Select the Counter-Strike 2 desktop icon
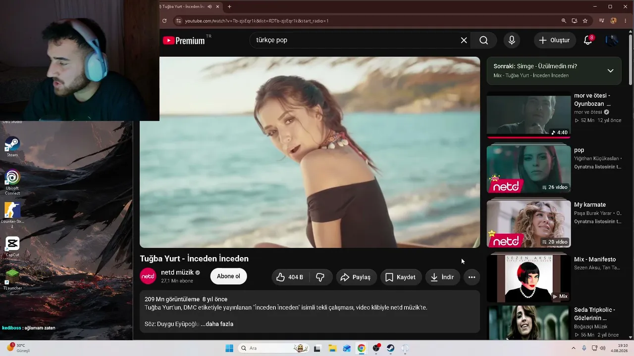This screenshot has height=356, width=634. click(12, 215)
